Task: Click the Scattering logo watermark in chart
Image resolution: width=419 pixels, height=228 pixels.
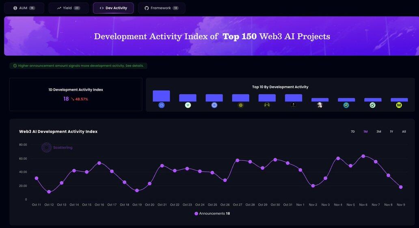Action: click(57, 148)
